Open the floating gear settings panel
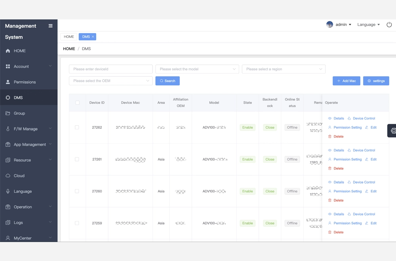The width and height of the screenshot is (396, 261). [392, 130]
